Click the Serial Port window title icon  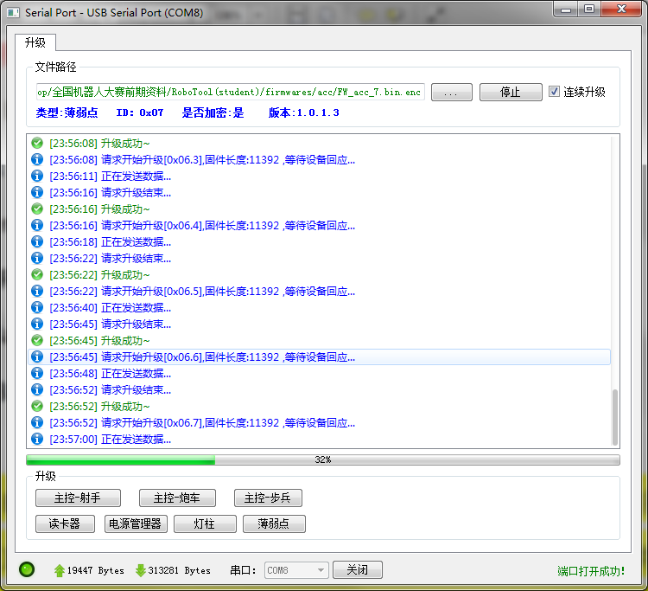pyautogui.click(x=13, y=13)
